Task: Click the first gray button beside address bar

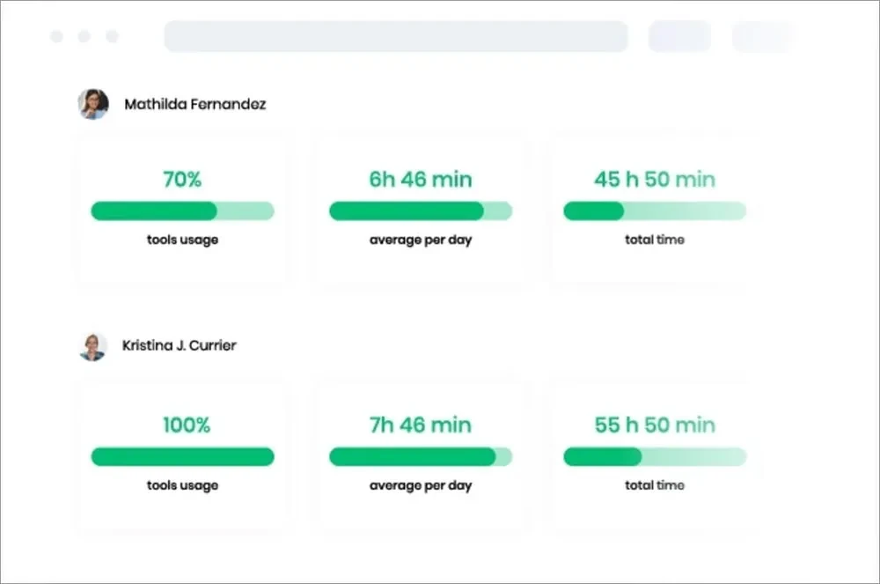Action: (679, 37)
